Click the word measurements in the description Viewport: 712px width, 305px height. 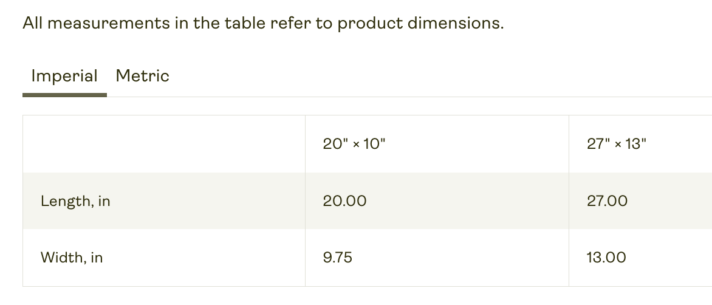pyautogui.click(x=109, y=22)
